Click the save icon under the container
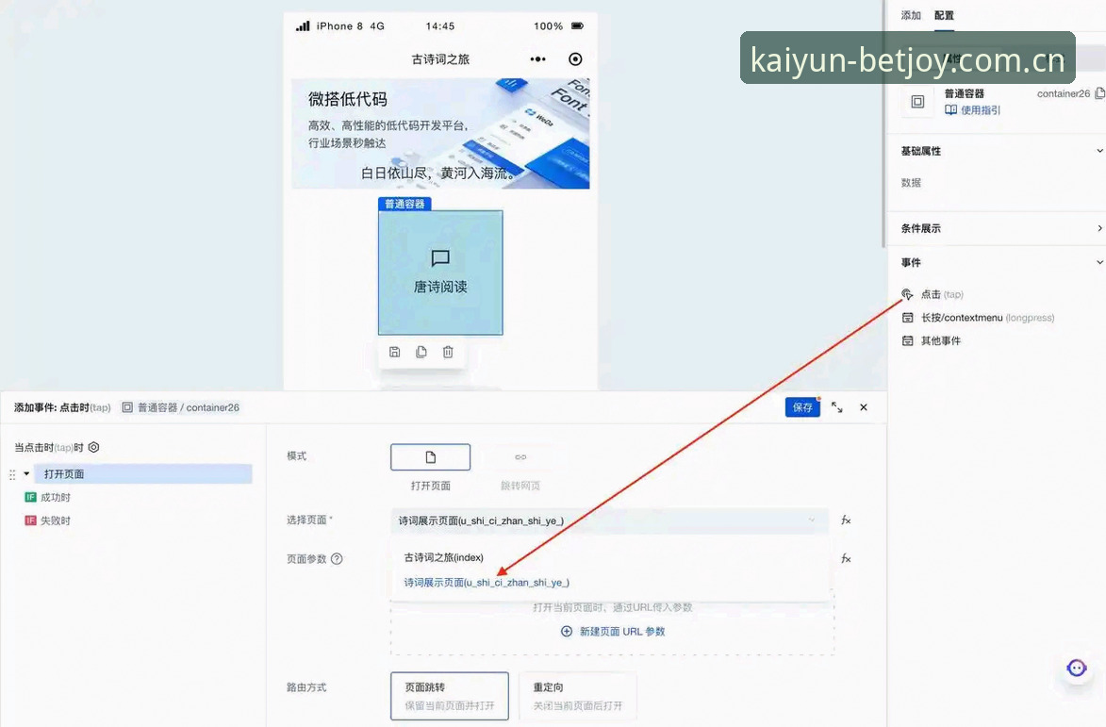1106x727 pixels. (x=394, y=352)
